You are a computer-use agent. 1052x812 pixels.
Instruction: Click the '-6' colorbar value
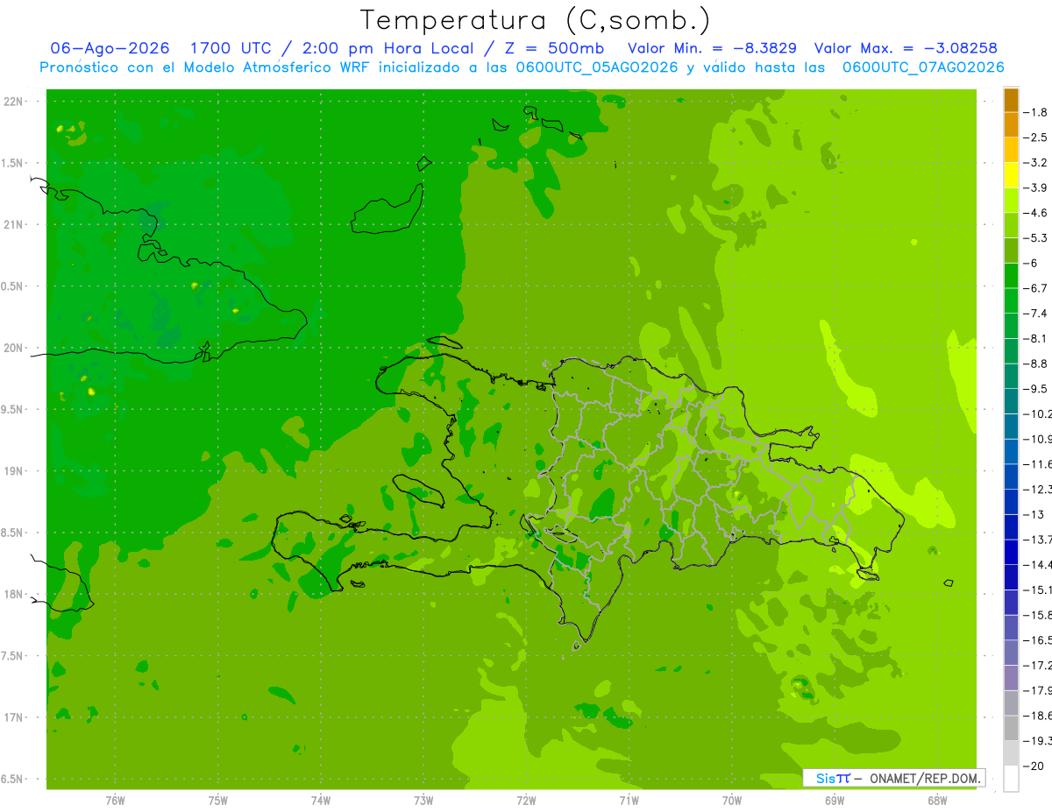pyautogui.click(x=1031, y=263)
